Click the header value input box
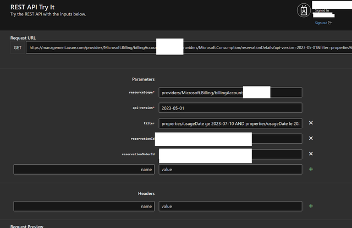 tap(230, 206)
